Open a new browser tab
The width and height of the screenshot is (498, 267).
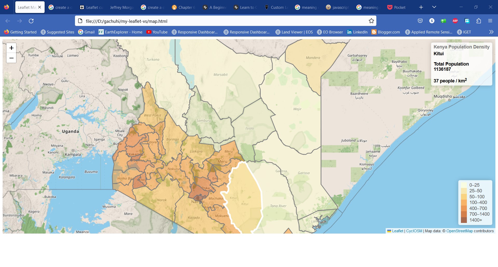(421, 7)
